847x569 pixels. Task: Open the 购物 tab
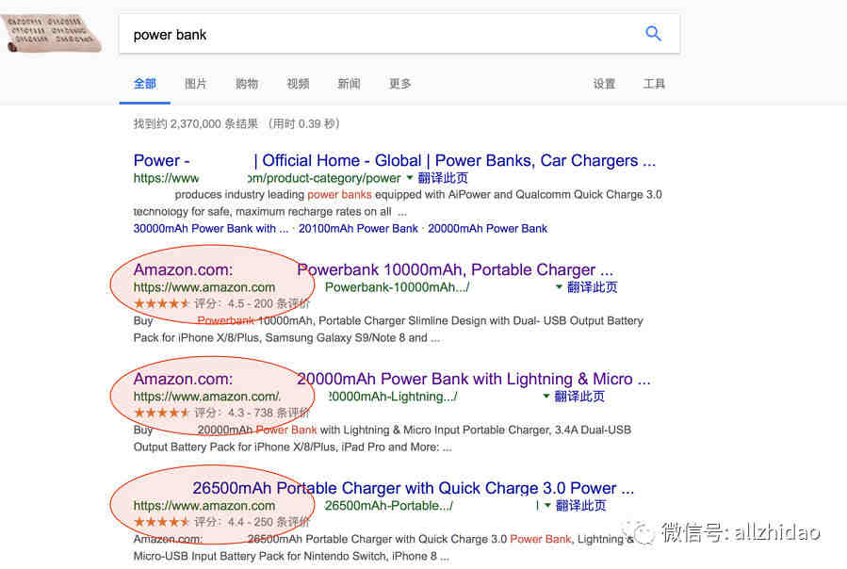point(247,84)
